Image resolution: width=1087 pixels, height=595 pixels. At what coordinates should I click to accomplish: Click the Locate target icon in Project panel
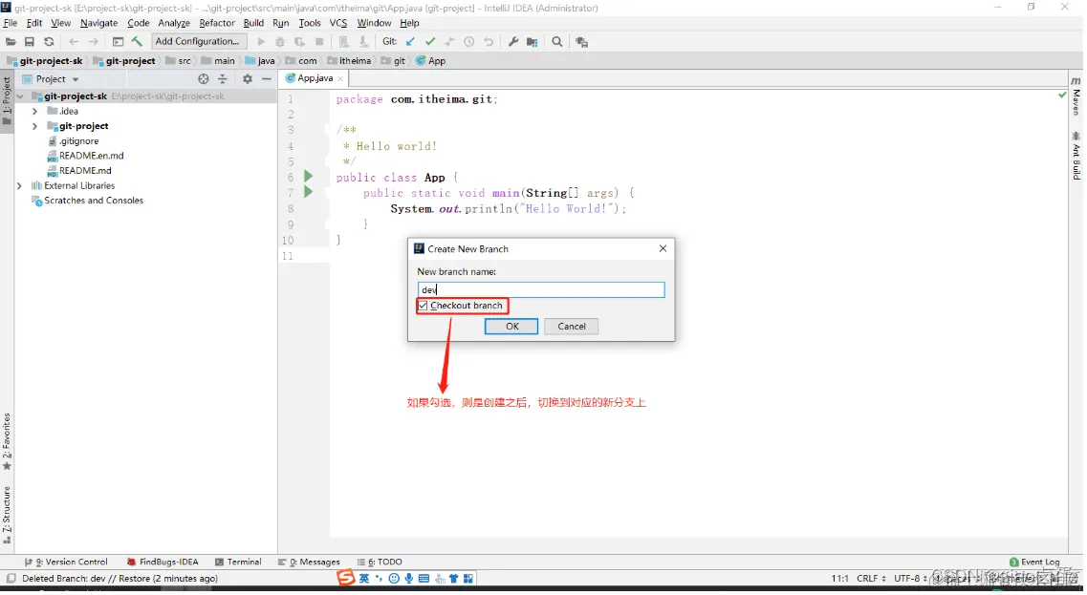coord(203,79)
